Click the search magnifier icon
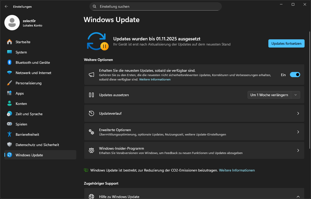 click(95, 6)
